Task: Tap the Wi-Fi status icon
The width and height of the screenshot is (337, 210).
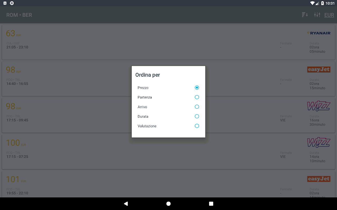Action: (x=313, y=3)
